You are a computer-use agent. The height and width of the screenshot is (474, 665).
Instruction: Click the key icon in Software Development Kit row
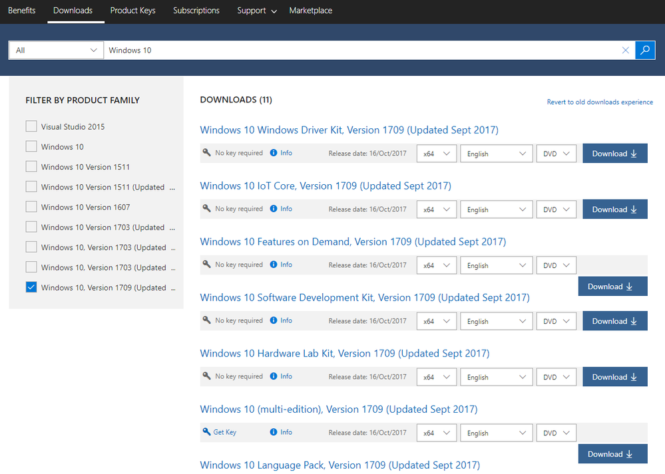pyautogui.click(x=206, y=320)
